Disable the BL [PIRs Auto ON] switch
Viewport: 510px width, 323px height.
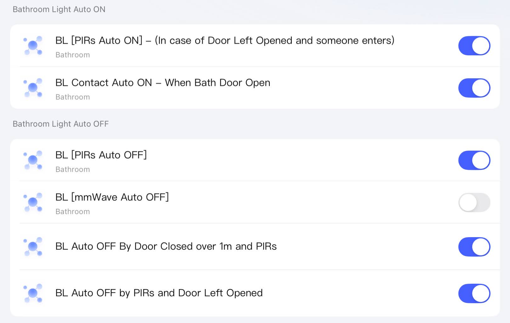pos(474,46)
